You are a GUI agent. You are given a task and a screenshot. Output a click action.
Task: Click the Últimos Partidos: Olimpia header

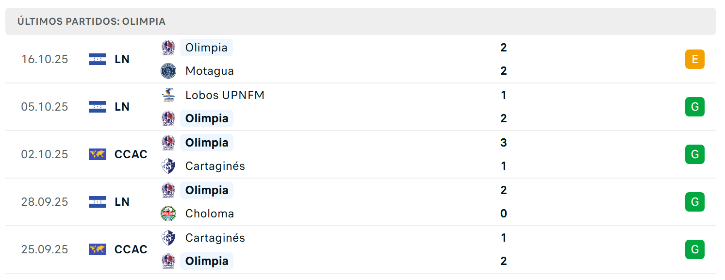tap(91, 21)
